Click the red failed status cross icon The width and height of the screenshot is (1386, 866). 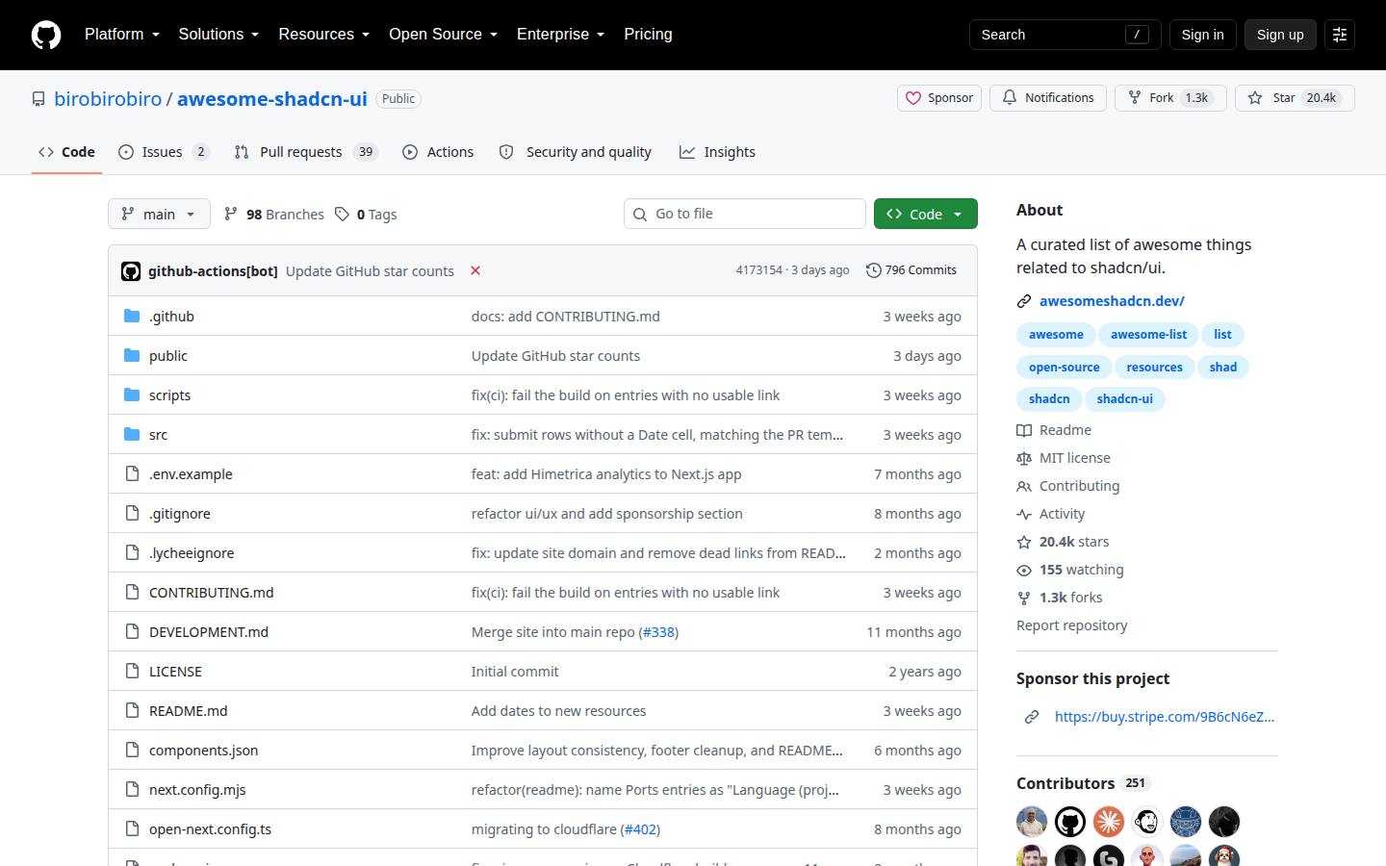click(475, 270)
